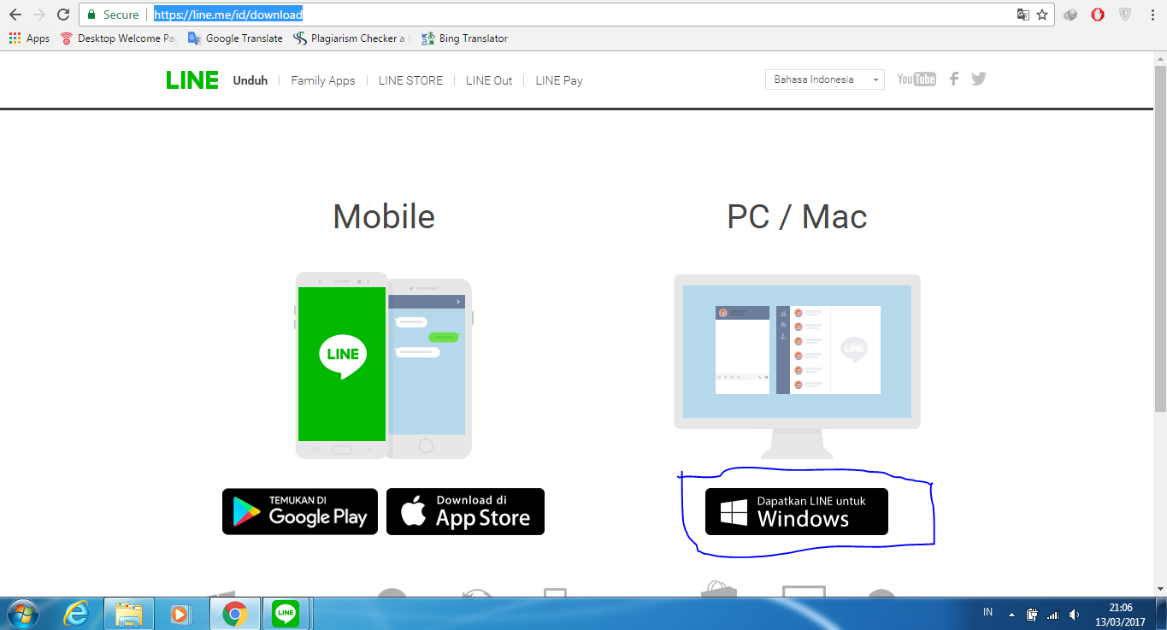The width and height of the screenshot is (1167, 630).
Task: Click the network signal tray icon
Action: [x=1053, y=614]
